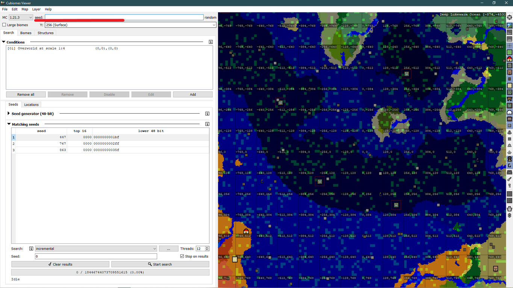Screen dimensions: 513x288
Task: Toggle the grid overlay icon
Action: [x=510, y=46]
